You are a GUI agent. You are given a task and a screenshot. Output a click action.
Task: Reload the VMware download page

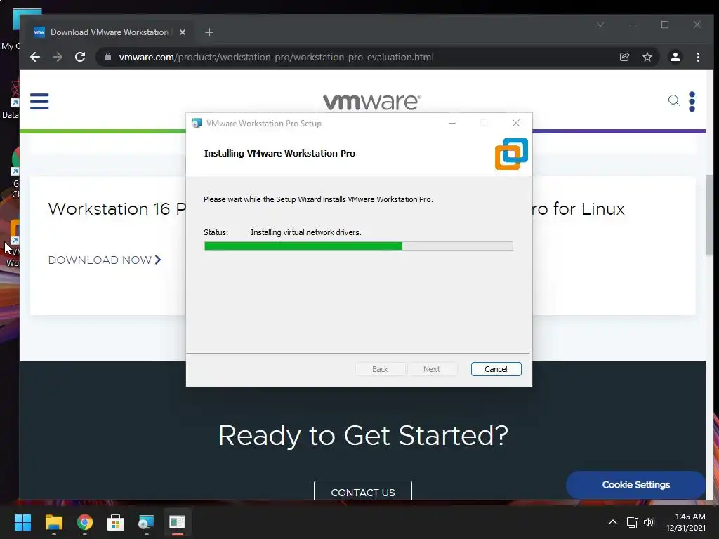coord(80,57)
